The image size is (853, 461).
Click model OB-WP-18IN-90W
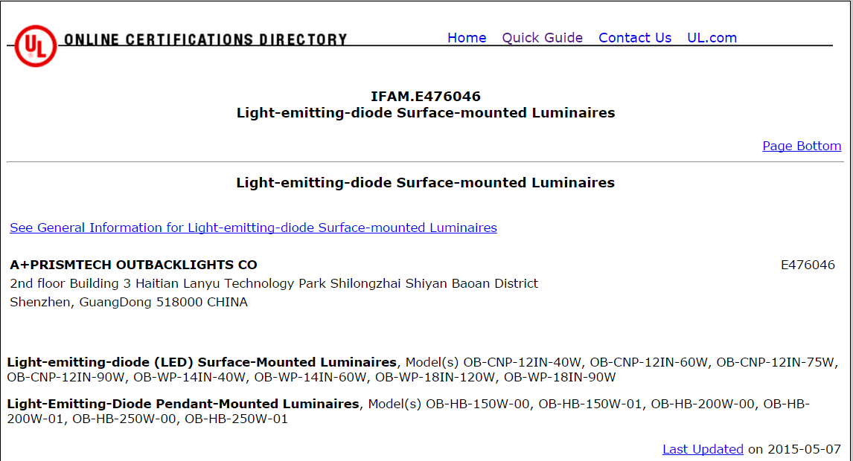click(x=560, y=377)
